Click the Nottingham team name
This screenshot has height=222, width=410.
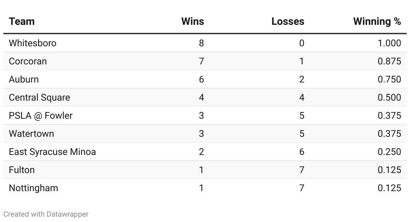[x=33, y=188]
